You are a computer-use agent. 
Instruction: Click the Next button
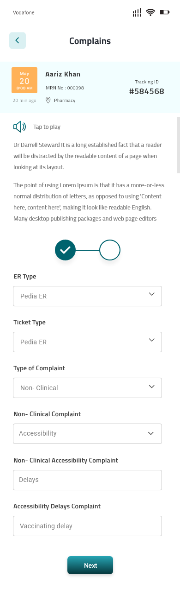tap(90, 565)
